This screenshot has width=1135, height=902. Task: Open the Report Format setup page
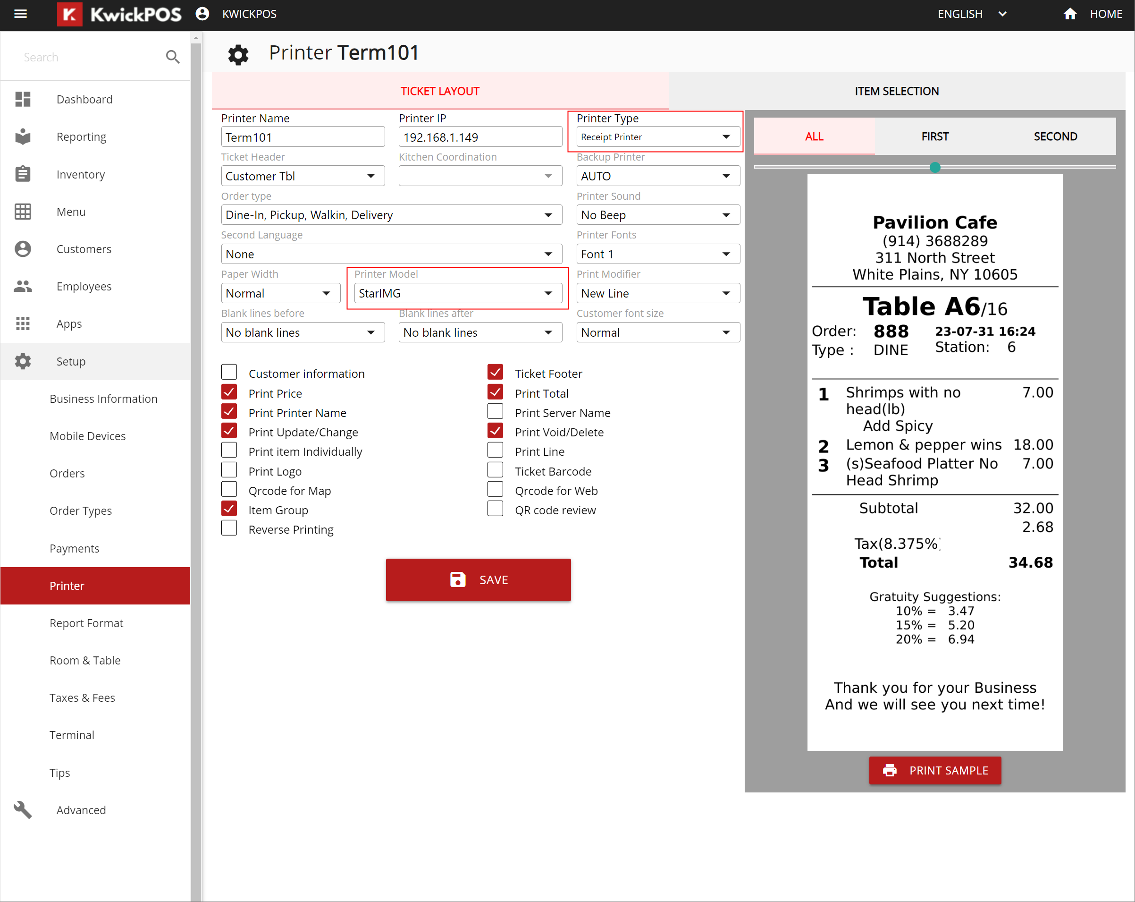point(86,623)
